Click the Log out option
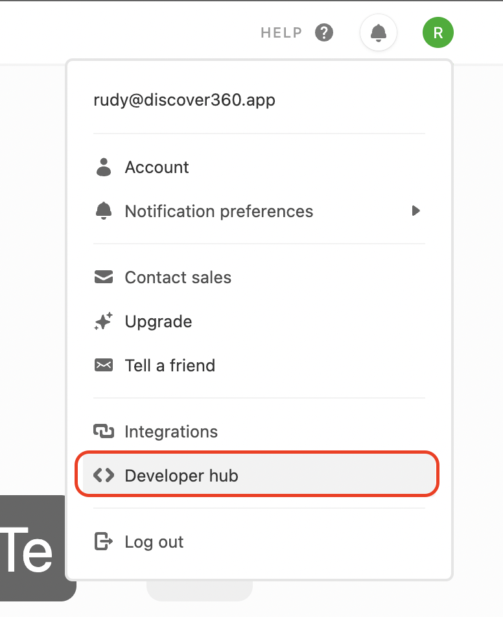This screenshot has height=617, width=503. [154, 542]
